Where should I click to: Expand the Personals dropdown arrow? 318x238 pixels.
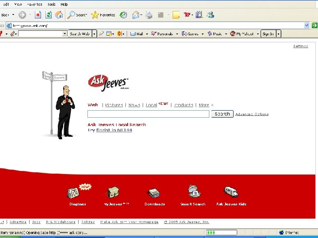(177, 34)
